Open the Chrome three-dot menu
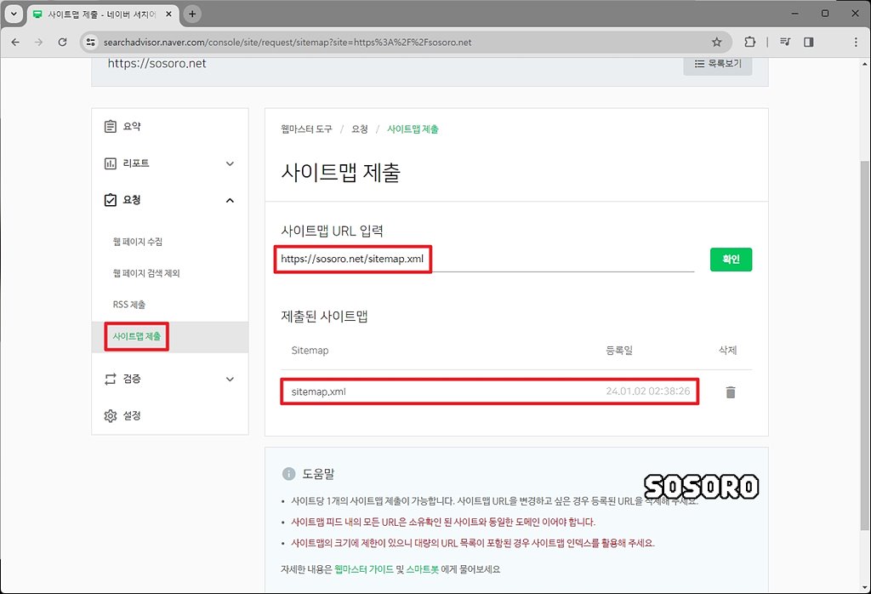The image size is (871, 594). click(x=856, y=42)
